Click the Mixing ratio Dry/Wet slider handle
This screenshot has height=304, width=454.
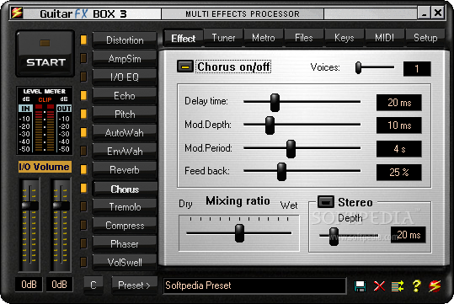(239, 233)
